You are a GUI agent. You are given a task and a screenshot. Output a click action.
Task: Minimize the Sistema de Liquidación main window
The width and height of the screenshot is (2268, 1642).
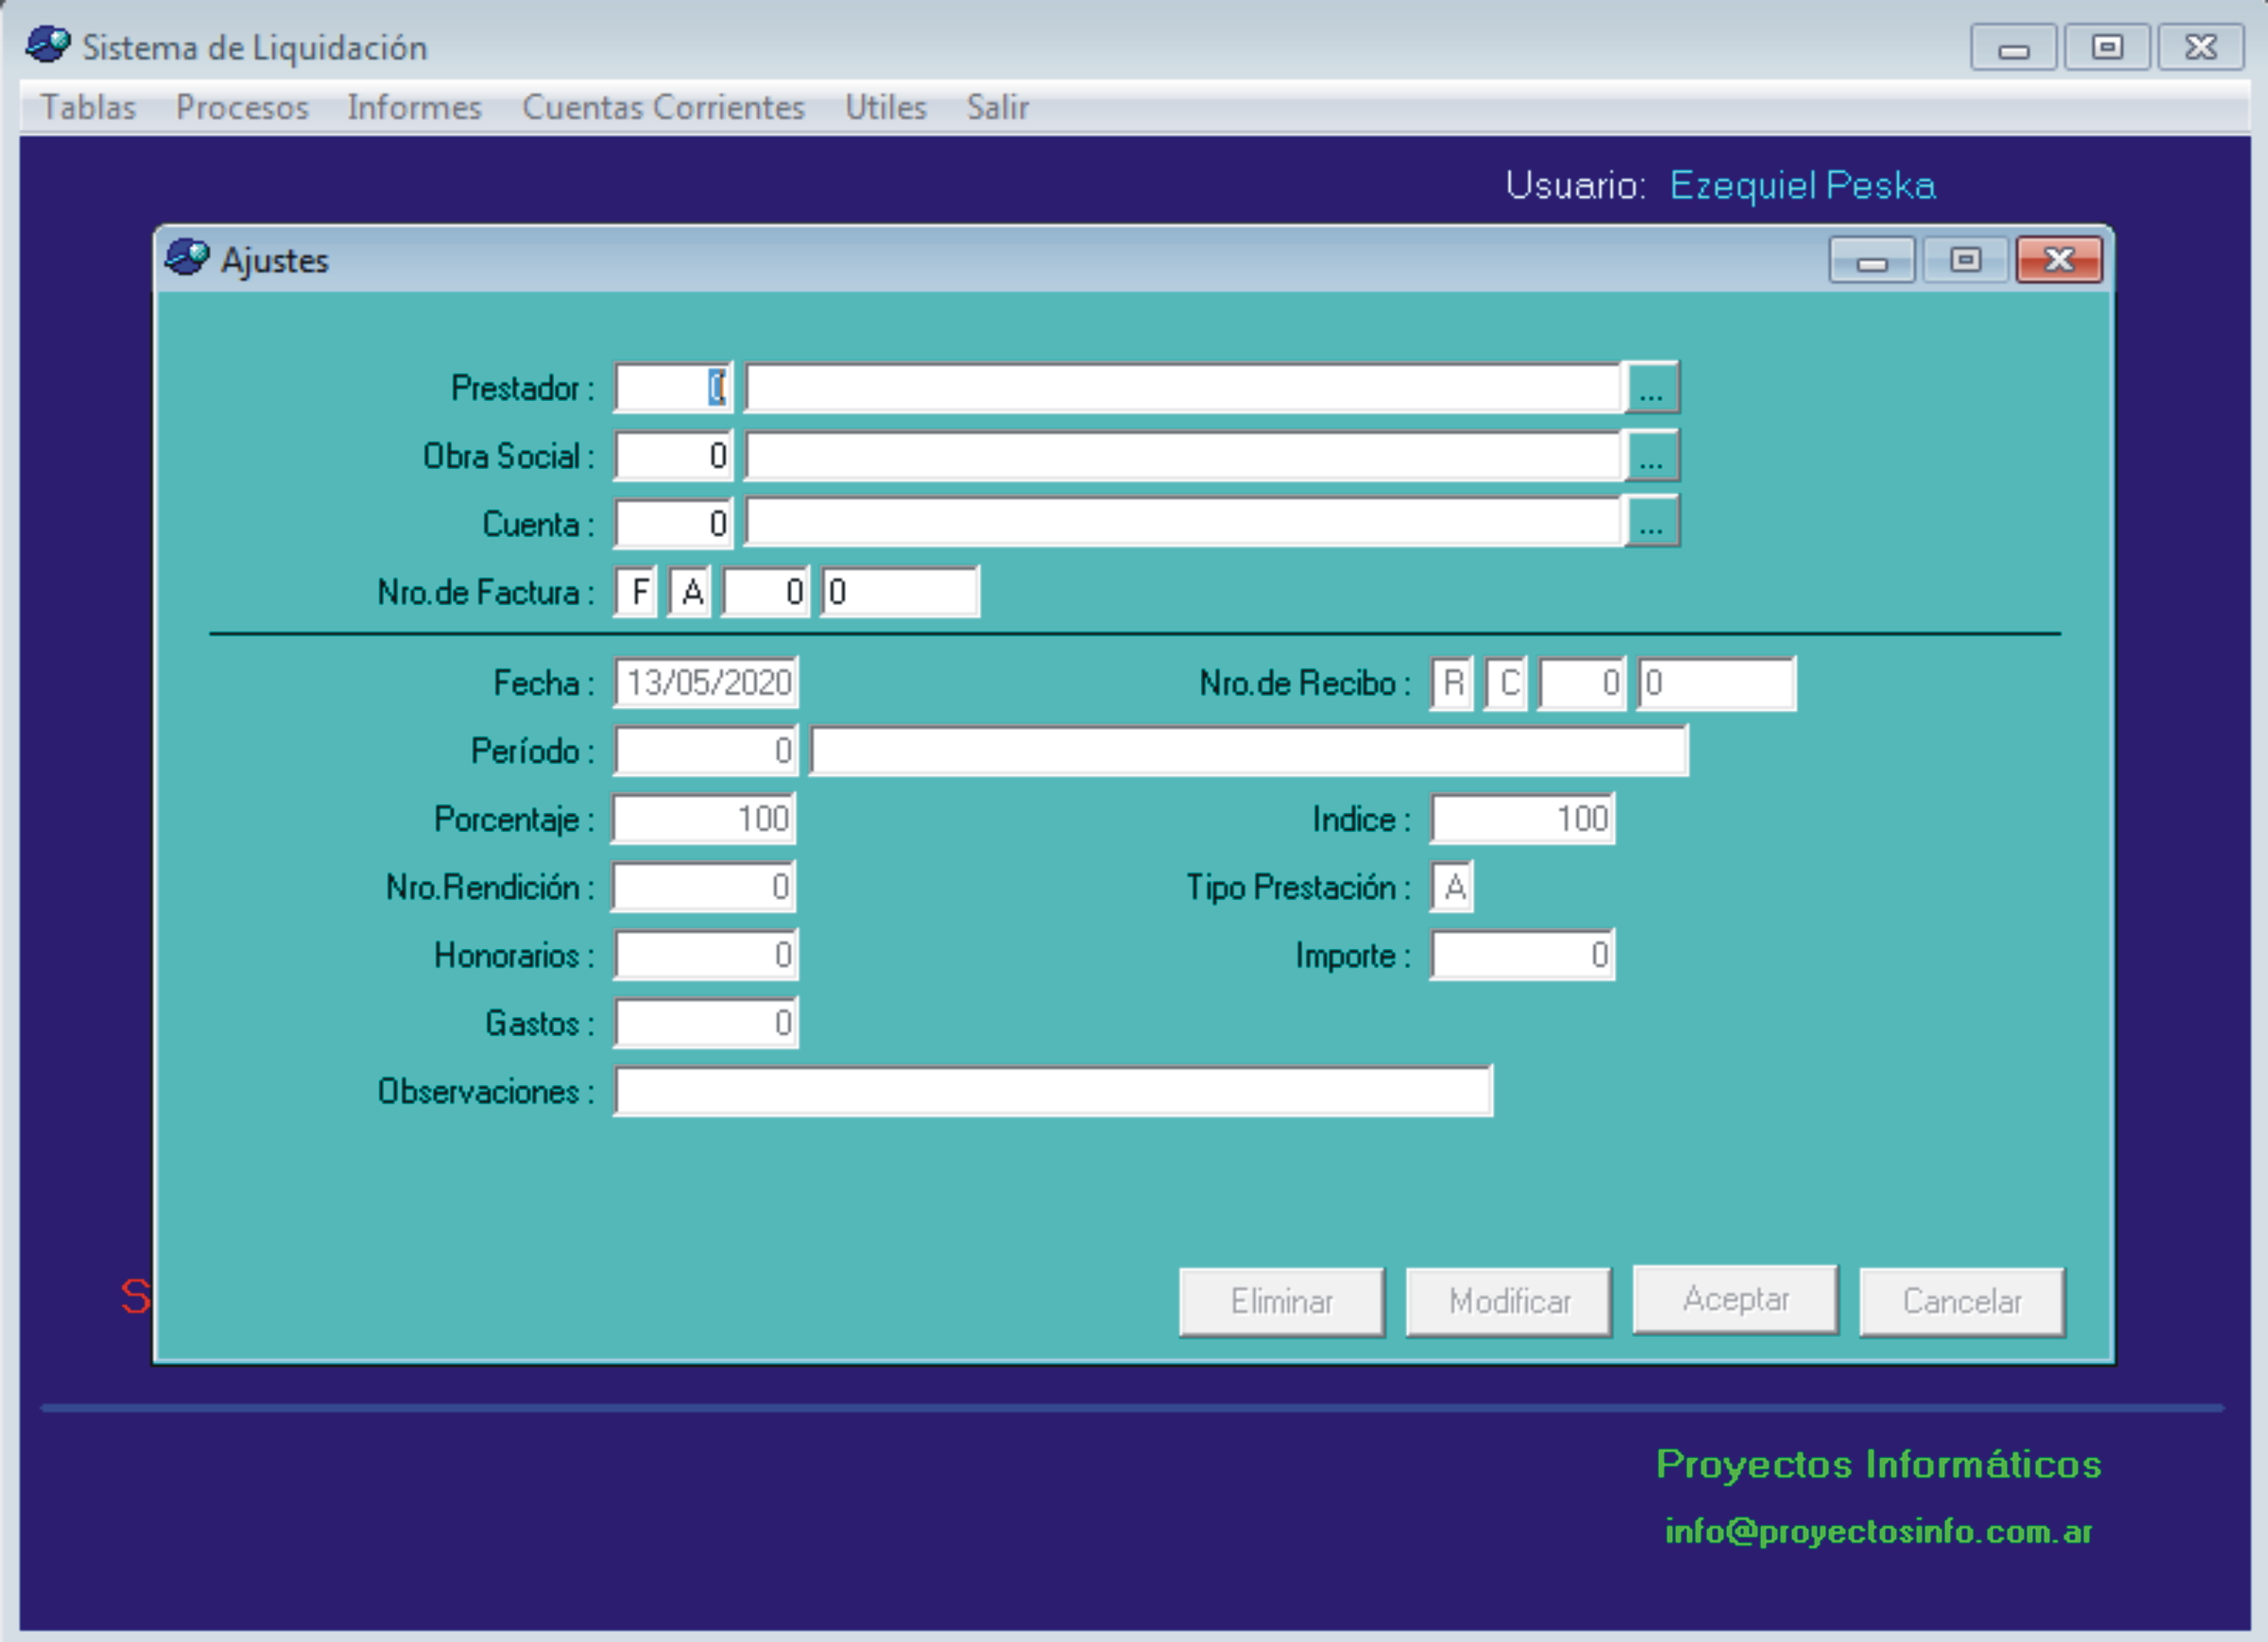coord(2013,47)
